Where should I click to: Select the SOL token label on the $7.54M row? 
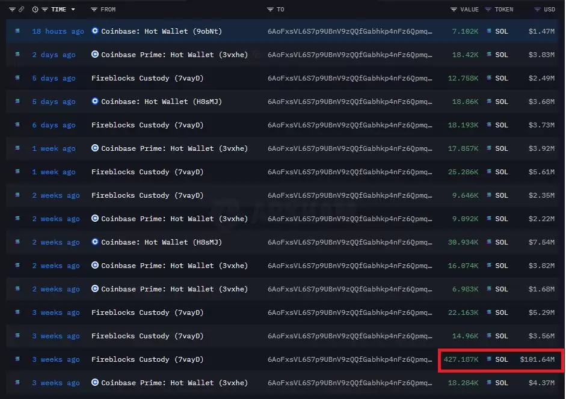coord(502,242)
